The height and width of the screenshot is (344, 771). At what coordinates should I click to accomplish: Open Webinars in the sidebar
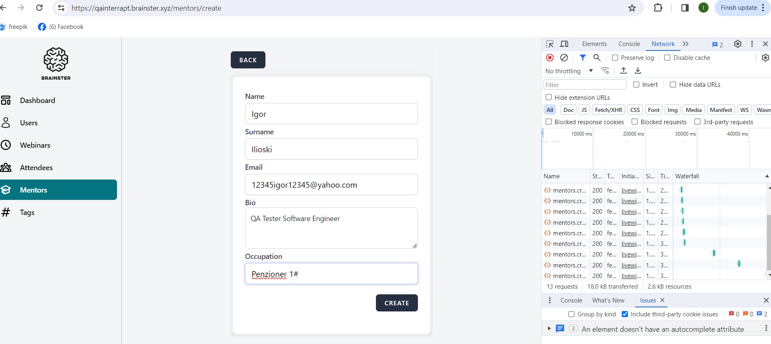[x=35, y=145]
